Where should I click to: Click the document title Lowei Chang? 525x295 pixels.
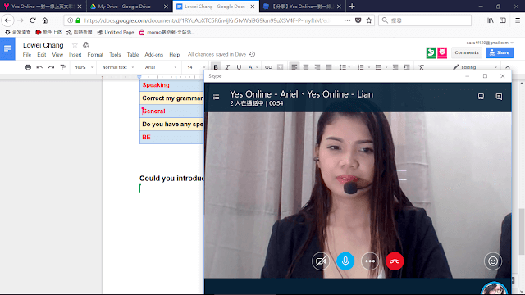[x=43, y=45]
